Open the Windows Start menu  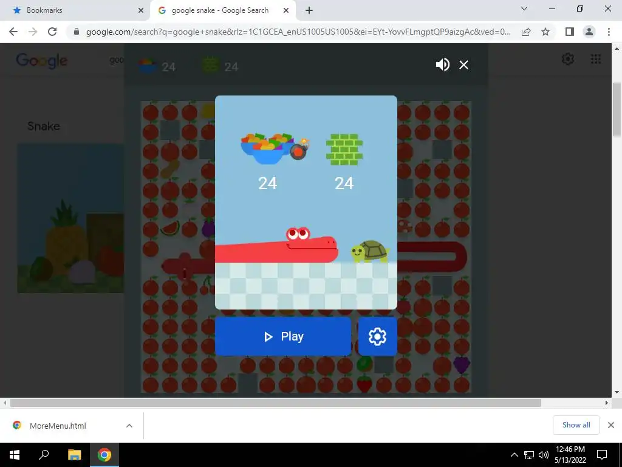[x=15, y=455]
